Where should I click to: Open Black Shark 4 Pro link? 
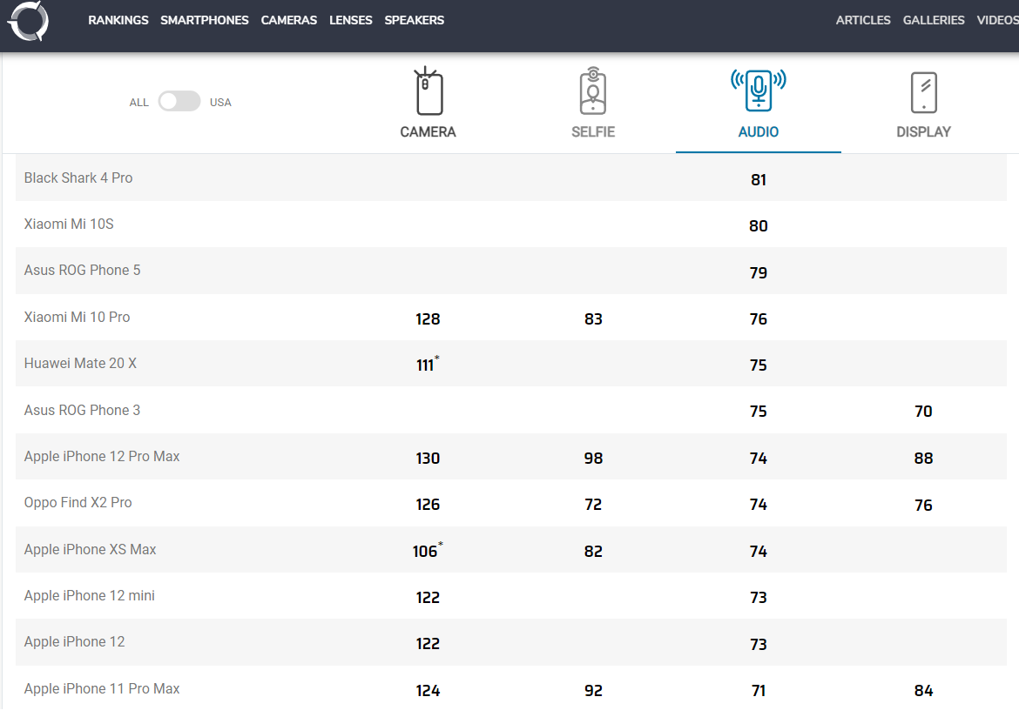[x=78, y=178]
